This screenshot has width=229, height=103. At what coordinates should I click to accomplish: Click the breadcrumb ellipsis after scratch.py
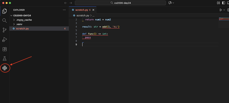coord(94,15)
